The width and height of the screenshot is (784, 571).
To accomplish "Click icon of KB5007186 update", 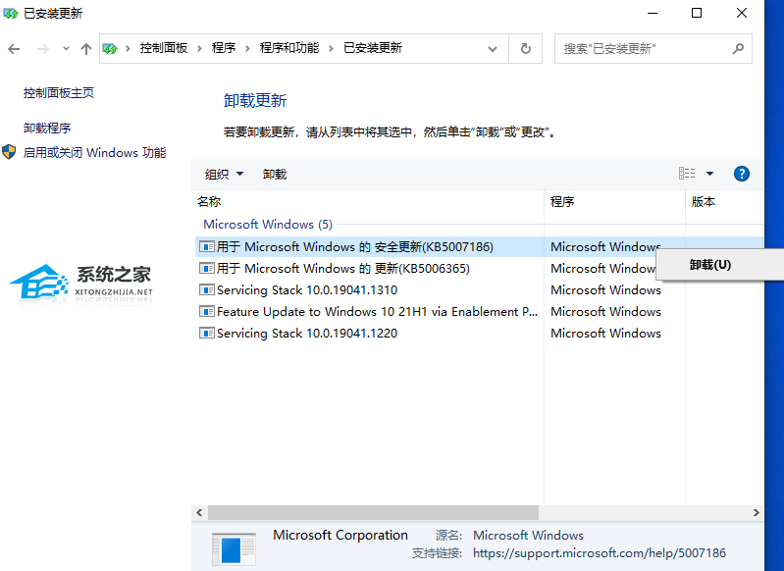I will (206, 246).
